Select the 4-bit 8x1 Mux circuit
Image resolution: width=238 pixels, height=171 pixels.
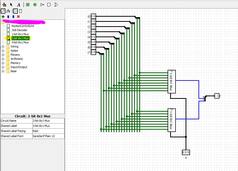pos(20,42)
